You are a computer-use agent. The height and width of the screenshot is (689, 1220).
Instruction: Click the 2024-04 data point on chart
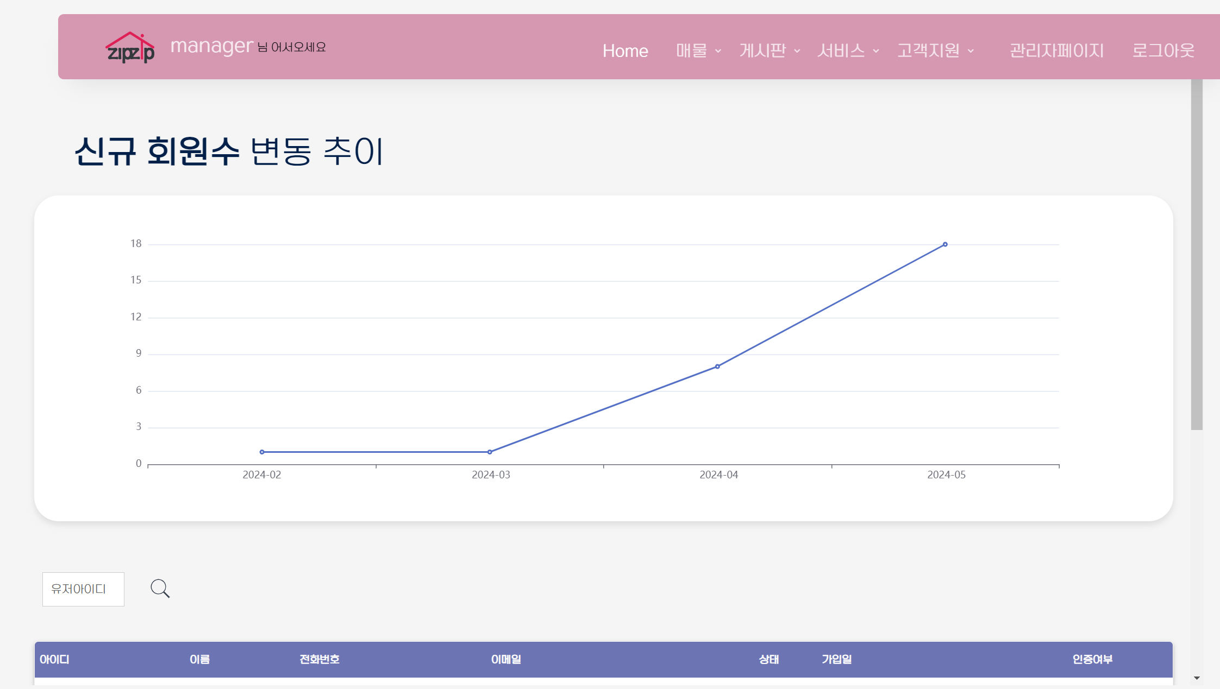717,366
